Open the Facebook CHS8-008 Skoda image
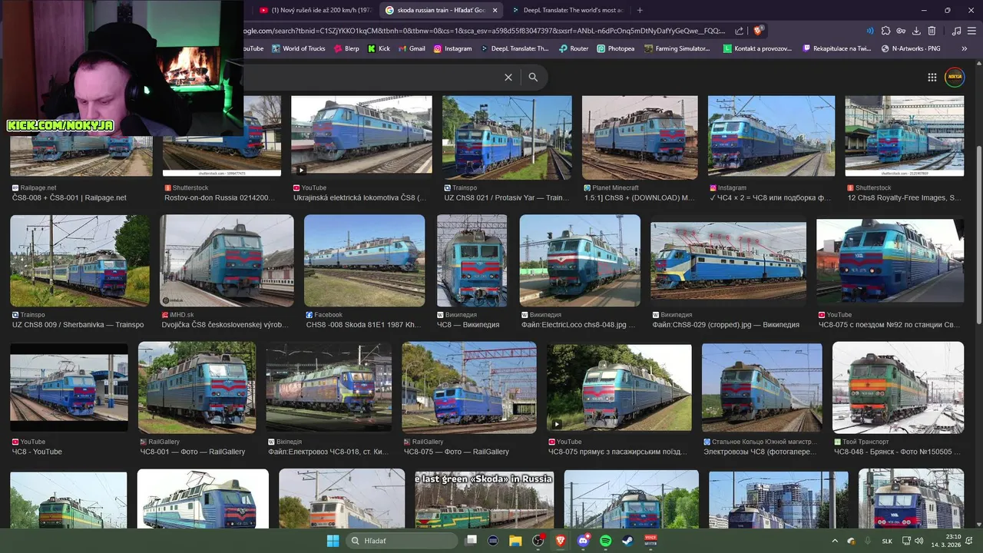Viewport: 983px width, 553px height. [x=364, y=261]
